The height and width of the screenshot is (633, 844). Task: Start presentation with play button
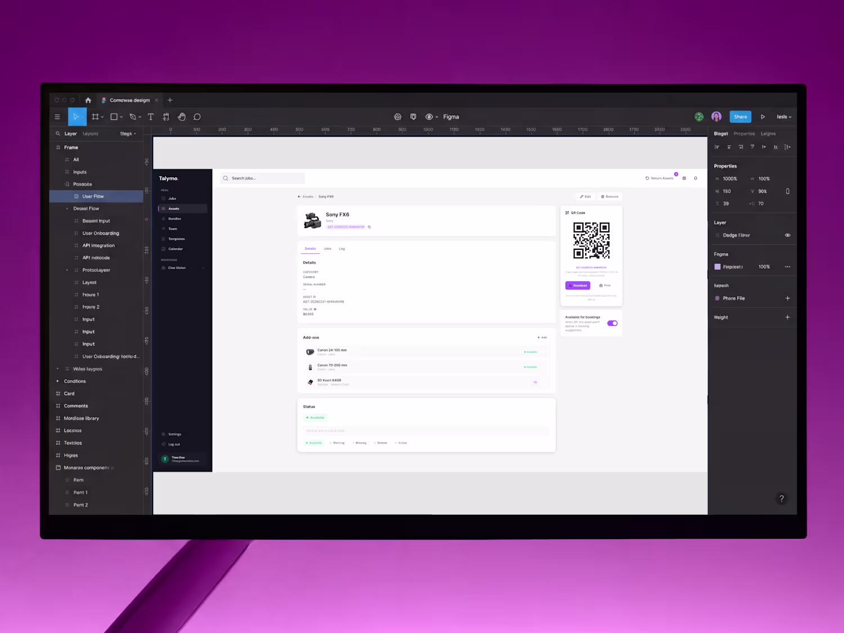click(763, 117)
